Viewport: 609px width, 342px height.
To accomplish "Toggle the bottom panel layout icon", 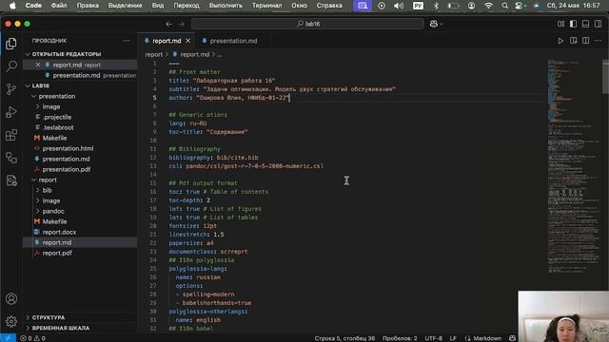I will pyautogui.click(x=586, y=24).
